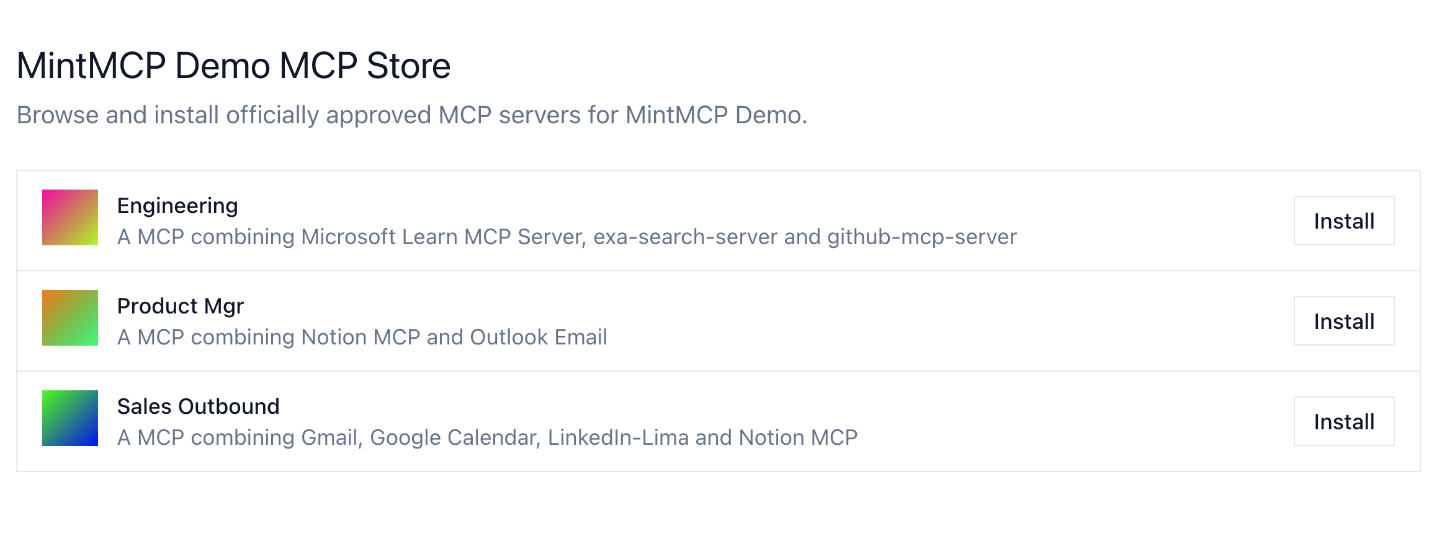
Task: Click 'exa-search-server' in Engineering description
Action: tap(685, 237)
